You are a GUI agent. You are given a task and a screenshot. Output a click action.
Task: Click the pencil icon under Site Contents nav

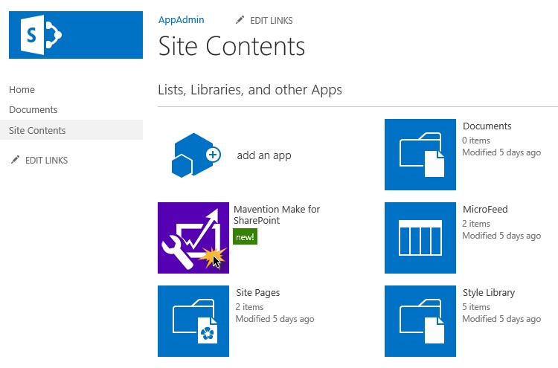click(14, 160)
